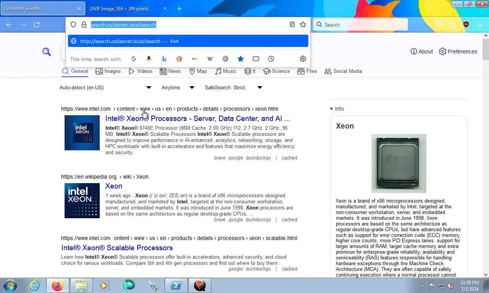
Task: Search this time with Bing
Action: [x=164, y=59]
